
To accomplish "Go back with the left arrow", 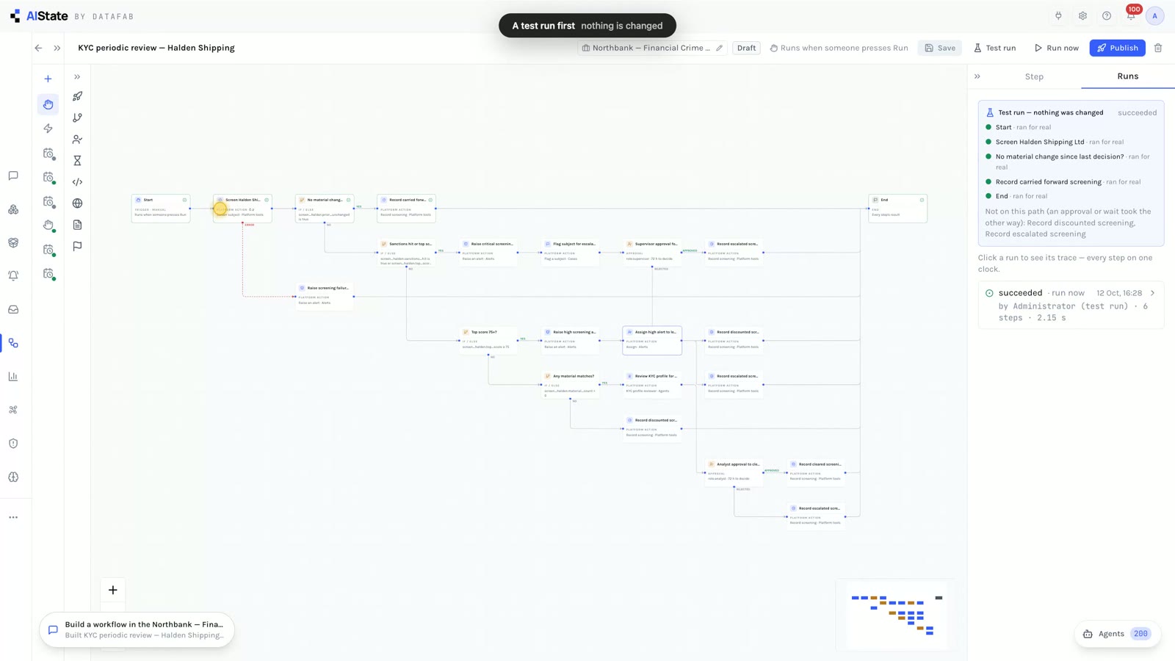I will tap(38, 48).
